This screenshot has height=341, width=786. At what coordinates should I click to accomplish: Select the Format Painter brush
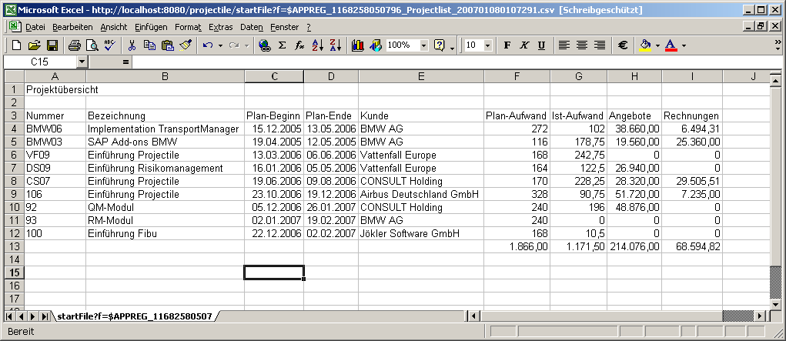tap(186, 45)
